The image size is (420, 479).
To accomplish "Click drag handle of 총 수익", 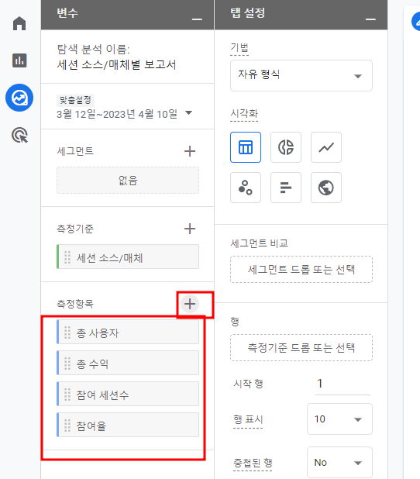I will 67,364.
